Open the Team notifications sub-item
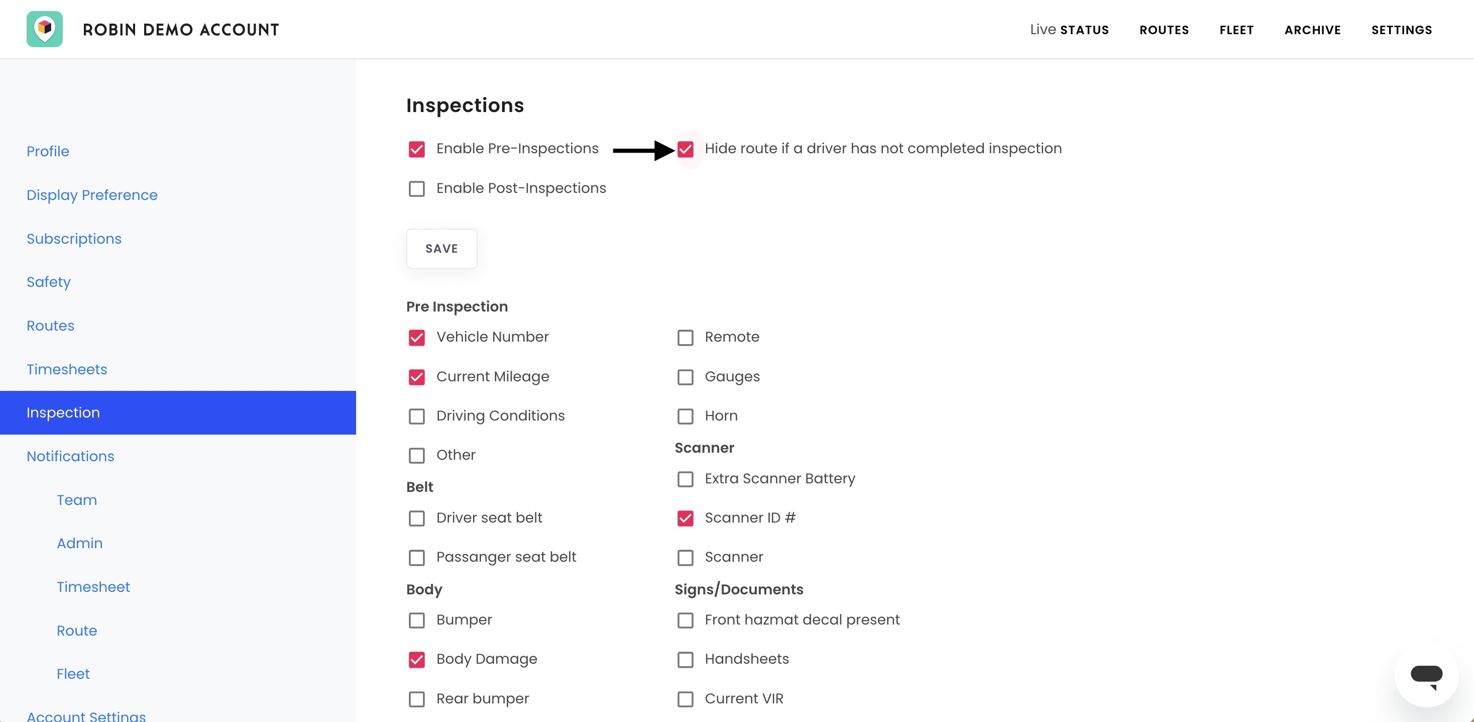This screenshot has width=1474, height=722. (77, 500)
